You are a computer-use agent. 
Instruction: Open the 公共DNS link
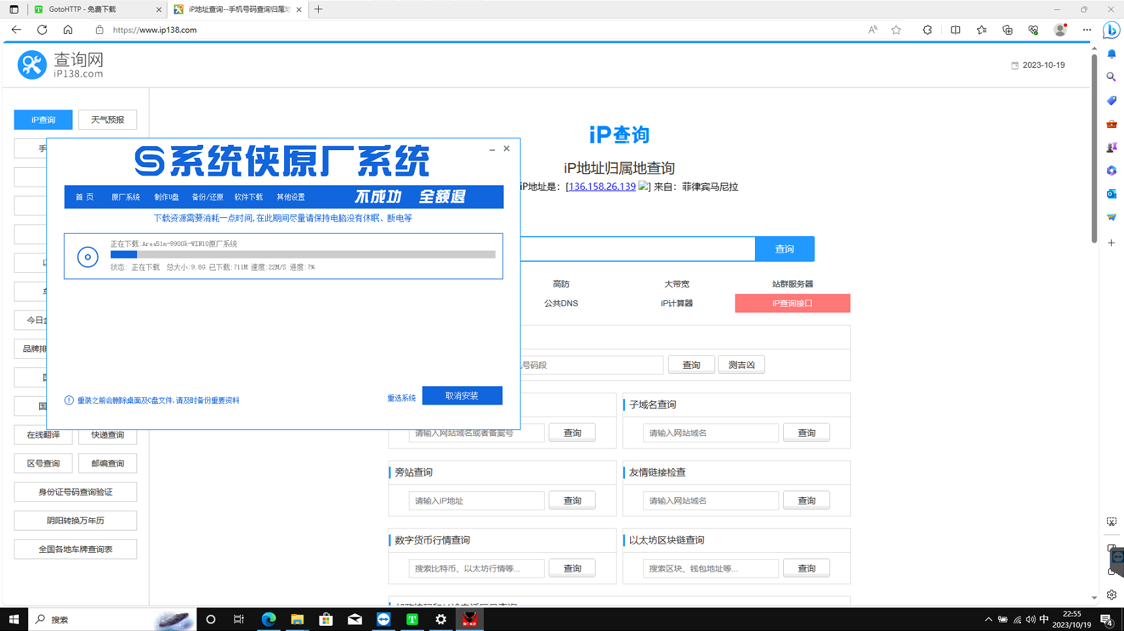pos(561,303)
